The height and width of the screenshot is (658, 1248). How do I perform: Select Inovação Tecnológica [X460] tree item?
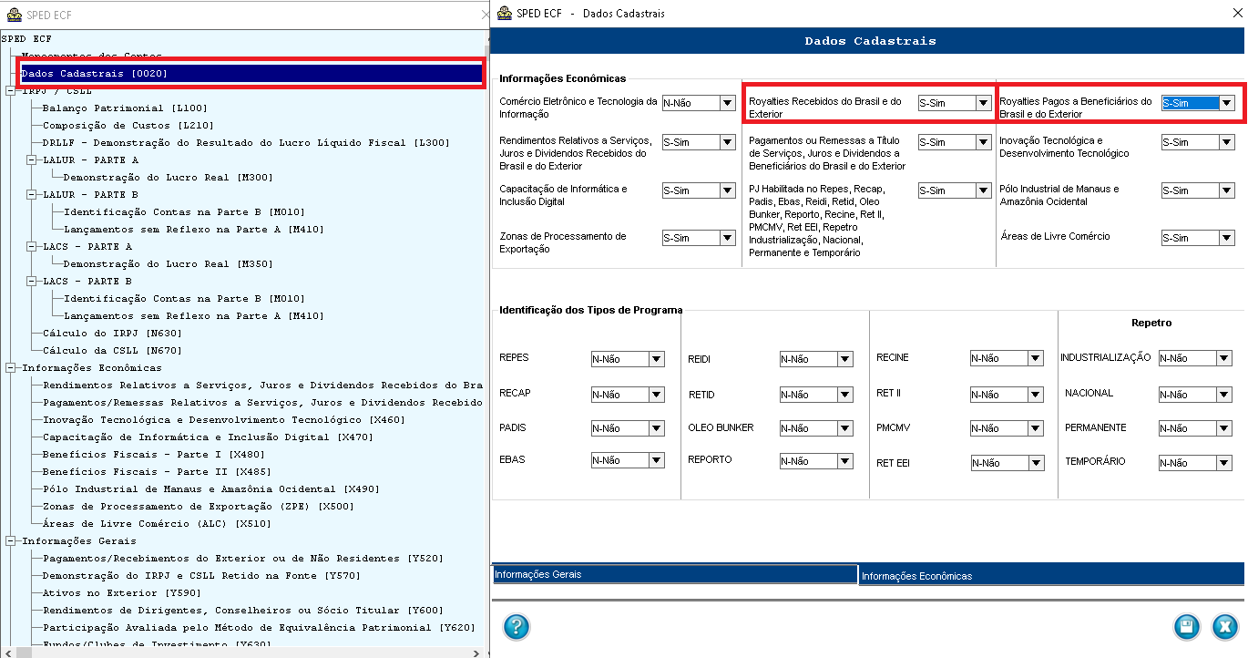tap(224, 419)
